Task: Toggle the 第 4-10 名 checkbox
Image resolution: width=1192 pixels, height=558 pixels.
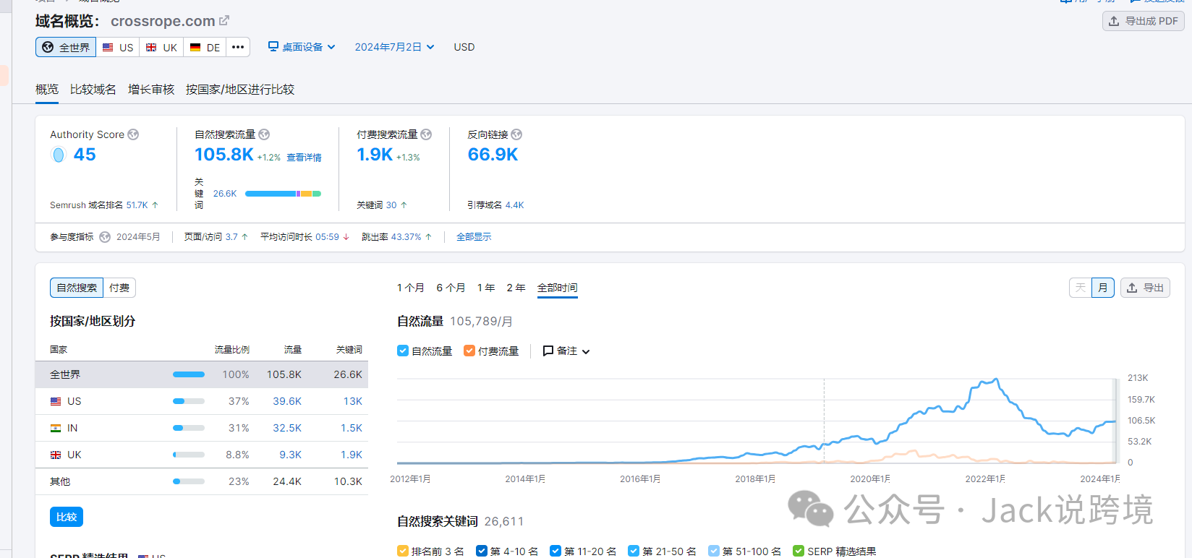Action: [482, 551]
